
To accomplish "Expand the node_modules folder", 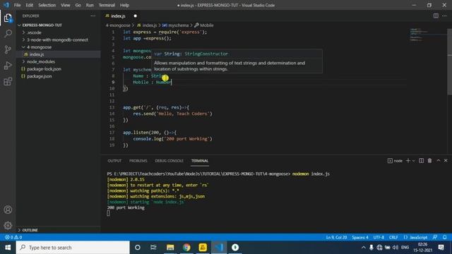I will [x=23, y=61].
